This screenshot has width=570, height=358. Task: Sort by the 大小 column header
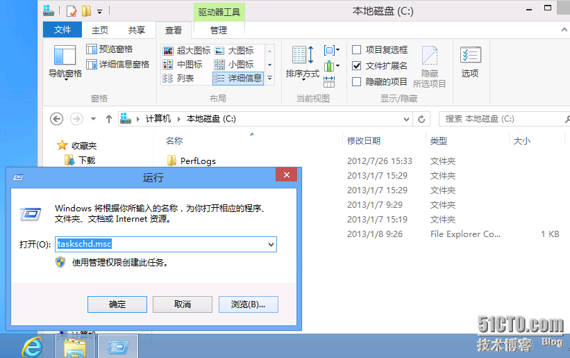pos(522,141)
